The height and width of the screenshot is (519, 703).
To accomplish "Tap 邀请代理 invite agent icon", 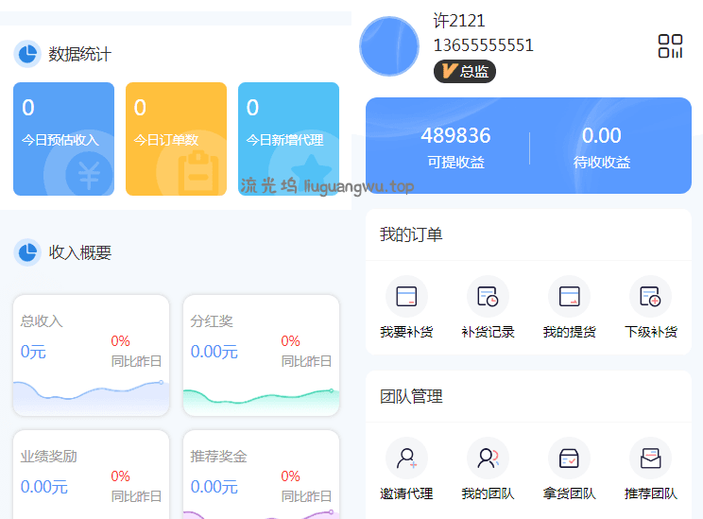I will click(x=406, y=458).
